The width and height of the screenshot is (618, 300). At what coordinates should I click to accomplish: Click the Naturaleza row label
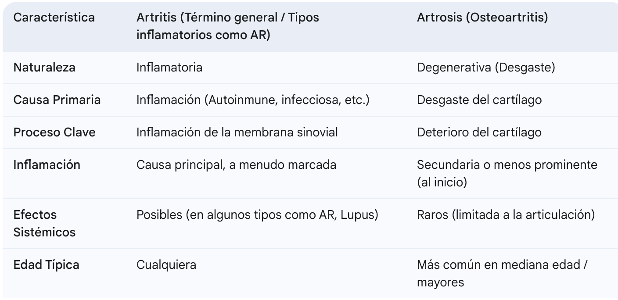pos(44,68)
